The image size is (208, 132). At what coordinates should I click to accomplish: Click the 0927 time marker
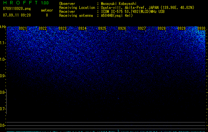pyautogui.click(x=142, y=28)
